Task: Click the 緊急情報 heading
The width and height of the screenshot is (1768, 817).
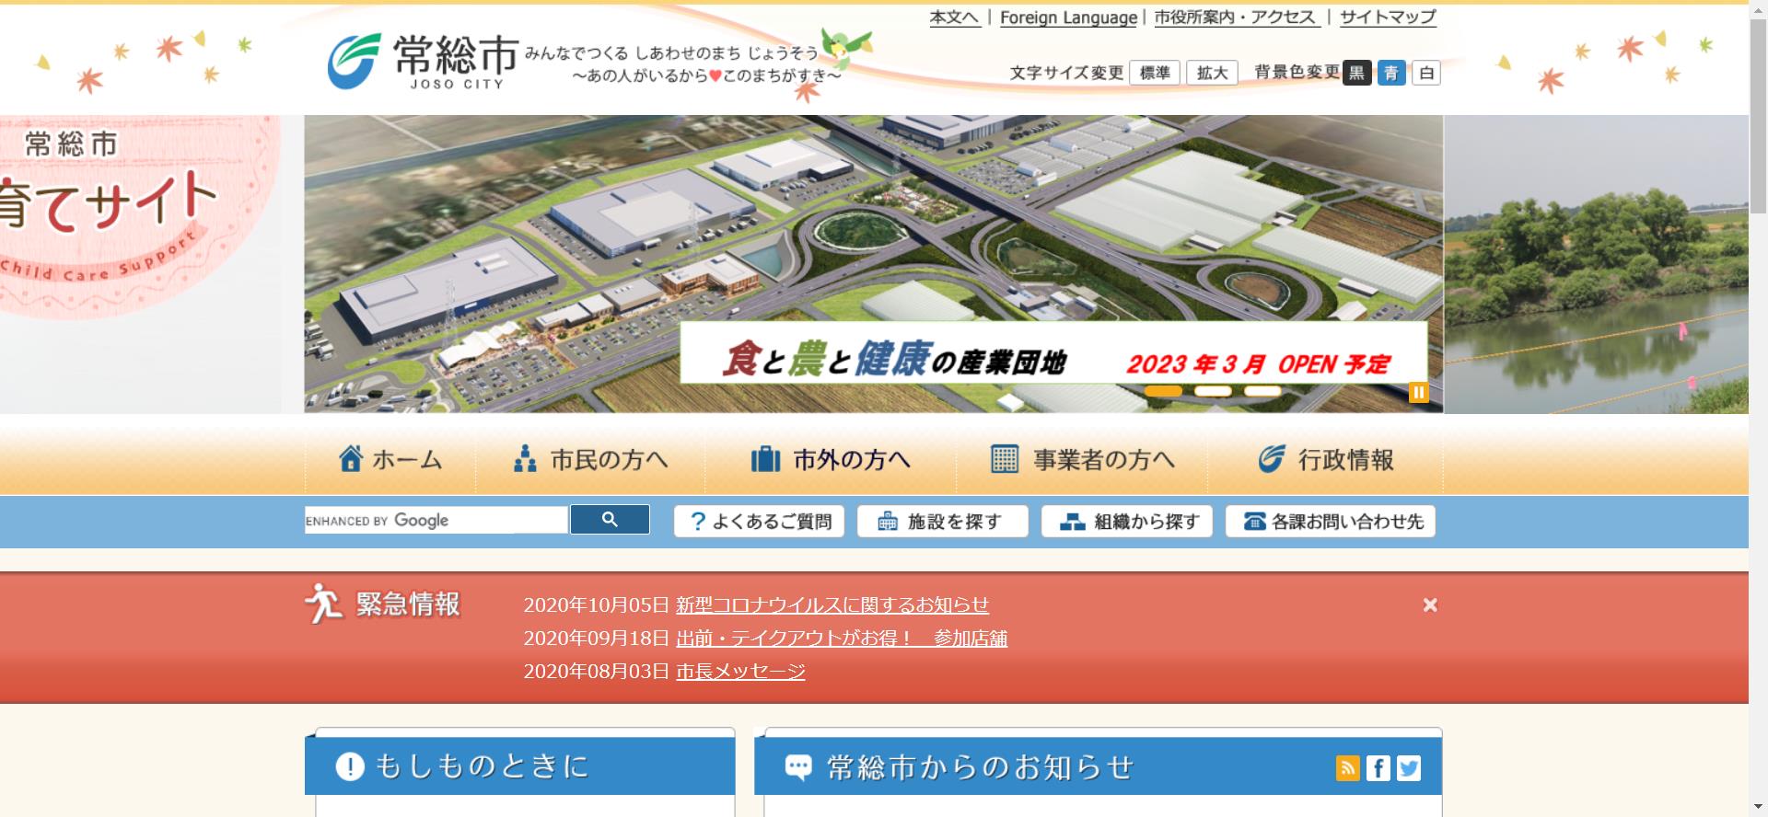Action: (x=383, y=604)
